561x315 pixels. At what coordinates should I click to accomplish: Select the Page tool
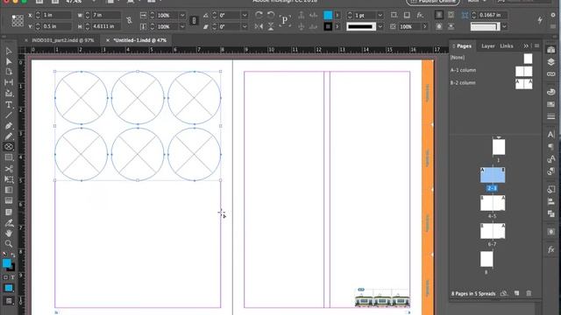tap(9, 72)
